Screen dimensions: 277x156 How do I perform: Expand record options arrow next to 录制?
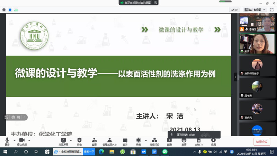[146, 140]
